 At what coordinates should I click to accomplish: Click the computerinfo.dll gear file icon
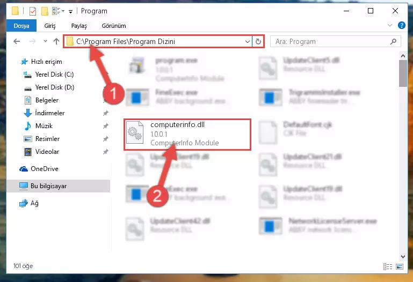[x=135, y=133]
